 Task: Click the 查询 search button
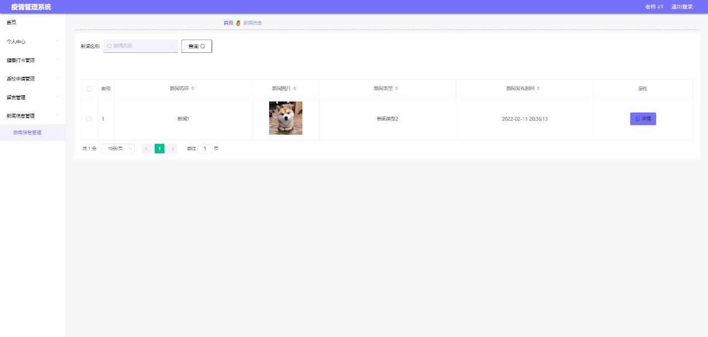point(197,46)
